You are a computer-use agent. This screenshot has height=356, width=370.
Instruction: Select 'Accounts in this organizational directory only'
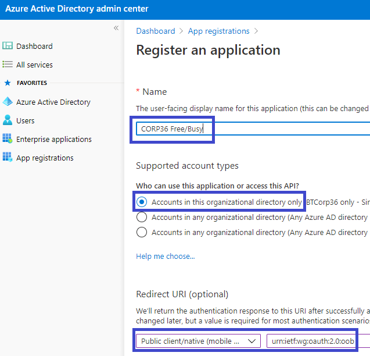point(141,202)
